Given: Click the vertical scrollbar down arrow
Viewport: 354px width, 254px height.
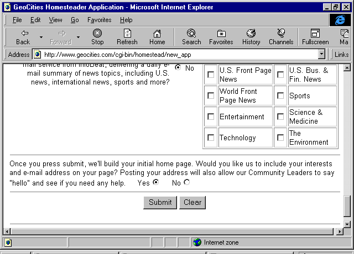Looking at the screenshot, I should (x=347, y=224).
